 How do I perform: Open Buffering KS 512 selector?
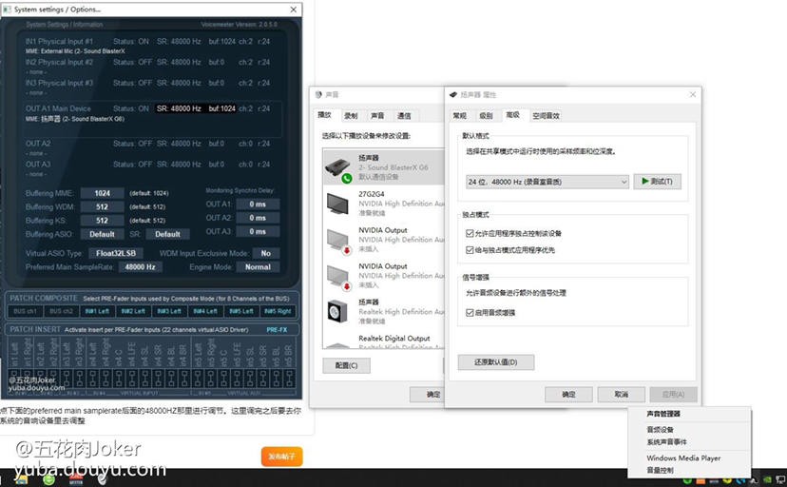pos(103,221)
